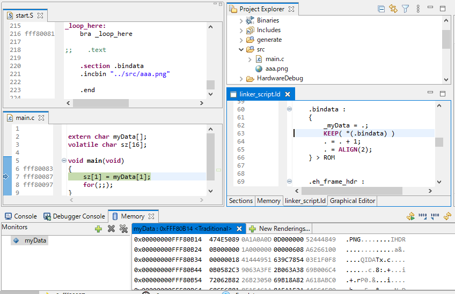Close the linker_script.ld editor tab
455x294 pixels.
(288, 94)
